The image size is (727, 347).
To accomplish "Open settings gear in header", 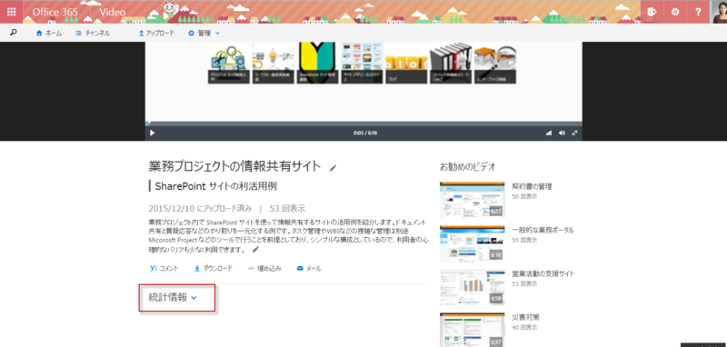I will pos(675,12).
